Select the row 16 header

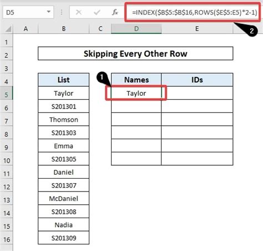6,239
